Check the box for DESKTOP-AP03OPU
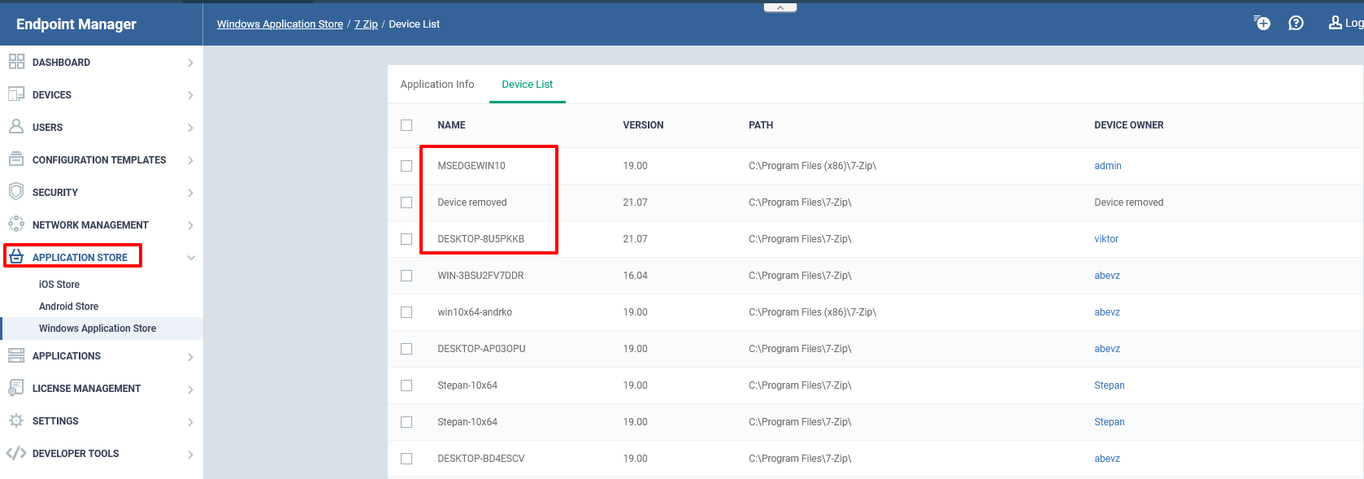This screenshot has height=479, width=1364. (406, 349)
